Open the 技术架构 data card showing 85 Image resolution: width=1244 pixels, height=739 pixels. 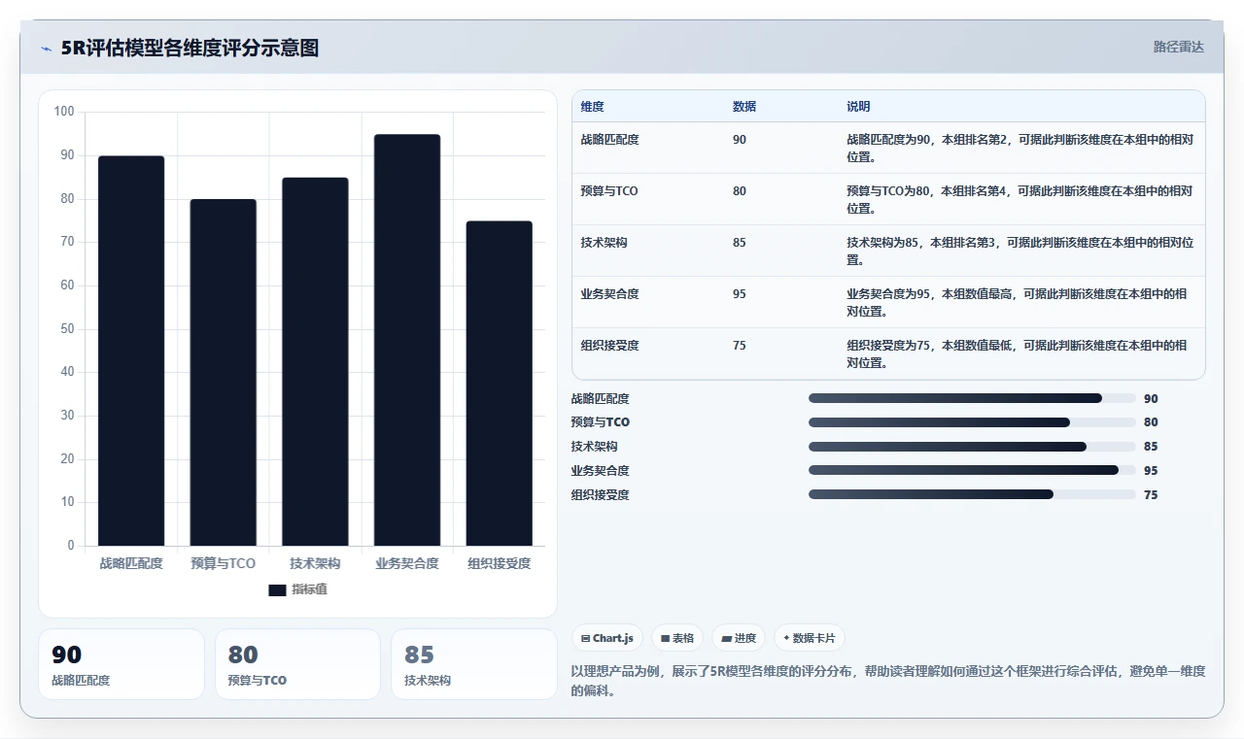474,664
